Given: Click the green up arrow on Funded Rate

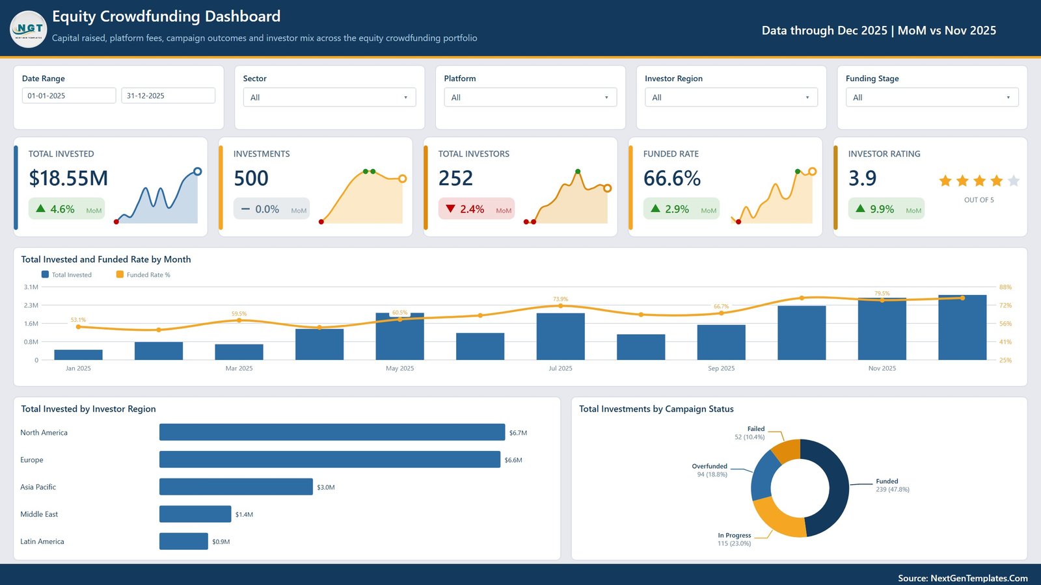Looking at the screenshot, I should coord(655,209).
